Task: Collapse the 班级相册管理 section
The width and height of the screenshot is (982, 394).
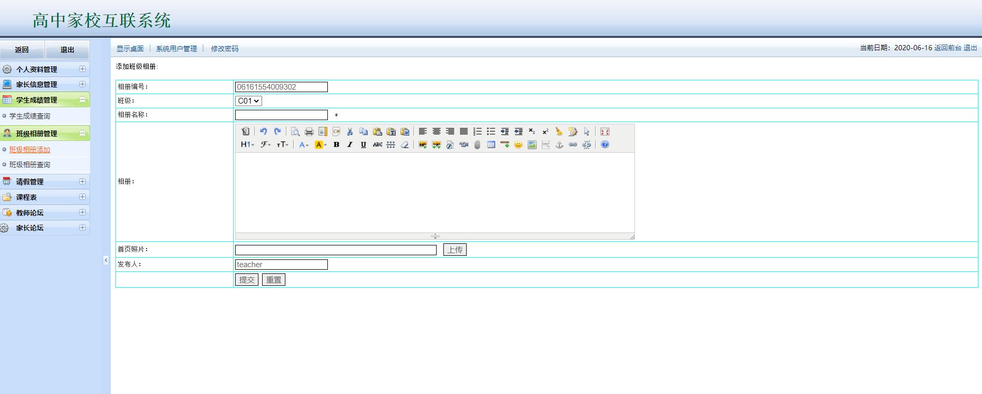Action: 82,133
